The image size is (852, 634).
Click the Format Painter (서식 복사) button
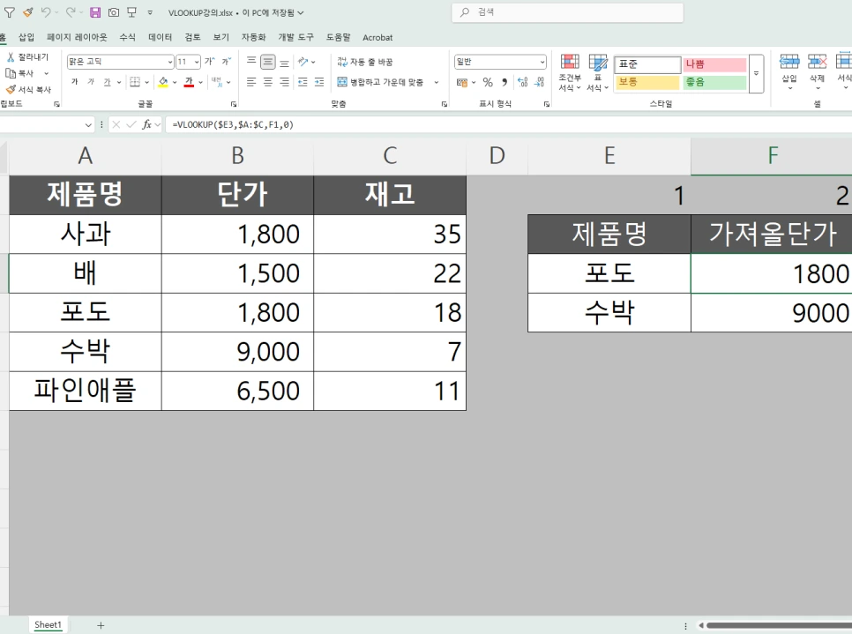click(28, 89)
